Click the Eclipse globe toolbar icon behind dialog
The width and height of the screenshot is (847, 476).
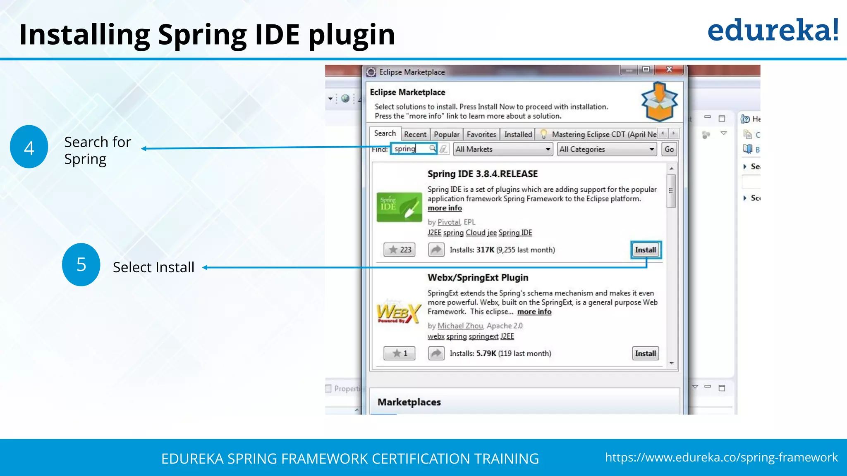click(345, 98)
